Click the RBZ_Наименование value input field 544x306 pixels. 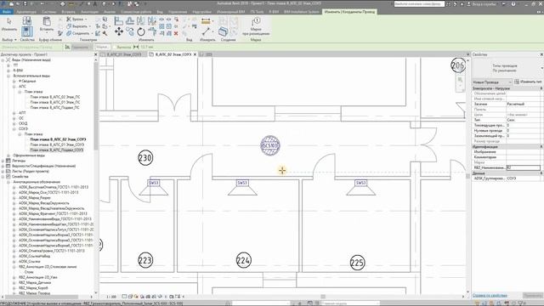(524, 167)
